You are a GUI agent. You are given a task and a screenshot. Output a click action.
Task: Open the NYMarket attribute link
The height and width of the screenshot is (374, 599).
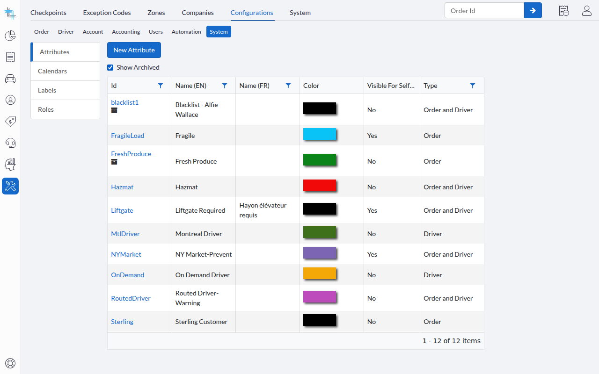point(126,254)
